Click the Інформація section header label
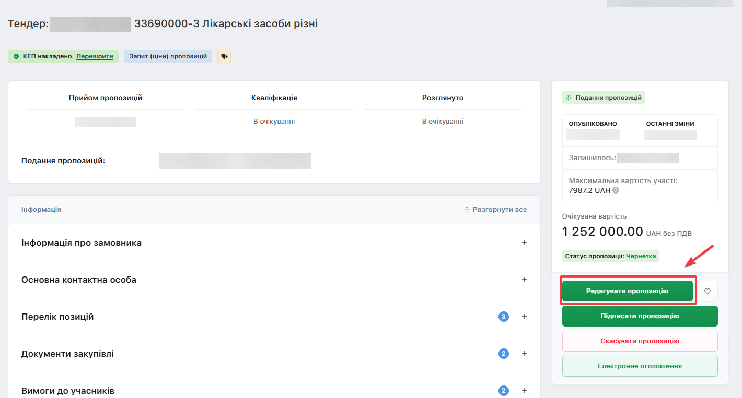Screen dimensions: 742x398 click(41, 210)
